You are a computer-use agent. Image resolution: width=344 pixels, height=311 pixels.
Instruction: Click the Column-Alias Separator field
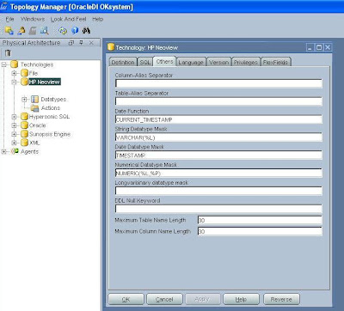tap(218, 83)
